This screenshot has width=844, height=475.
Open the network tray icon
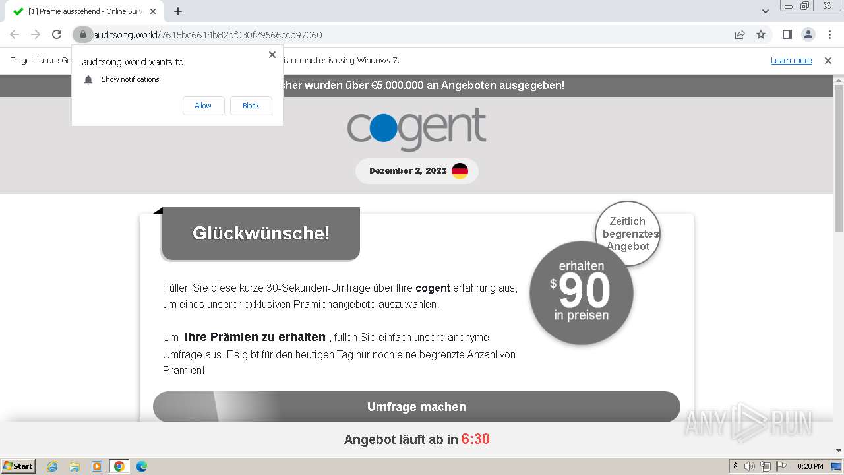[766, 466]
